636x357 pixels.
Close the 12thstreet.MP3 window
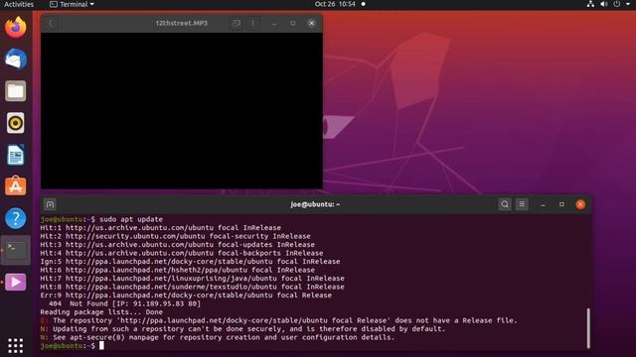point(311,23)
